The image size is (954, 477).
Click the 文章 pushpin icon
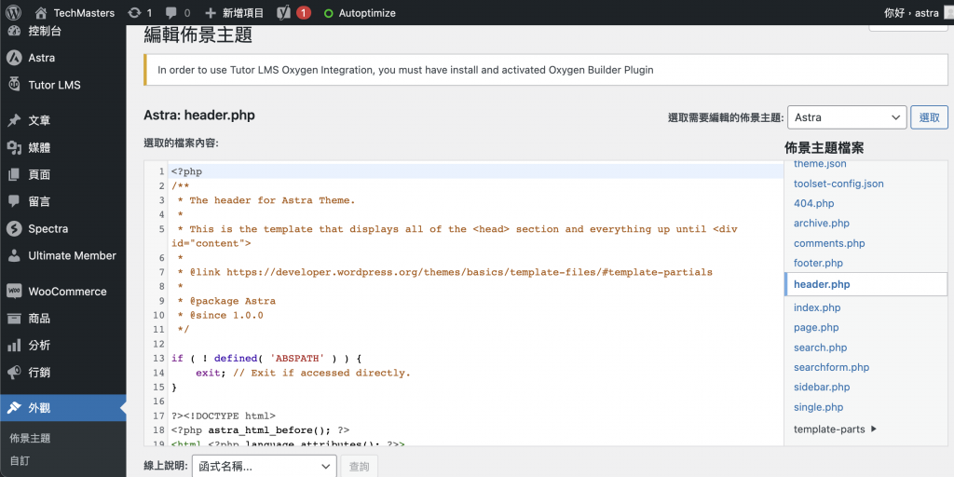pyautogui.click(x=14, y=120)
